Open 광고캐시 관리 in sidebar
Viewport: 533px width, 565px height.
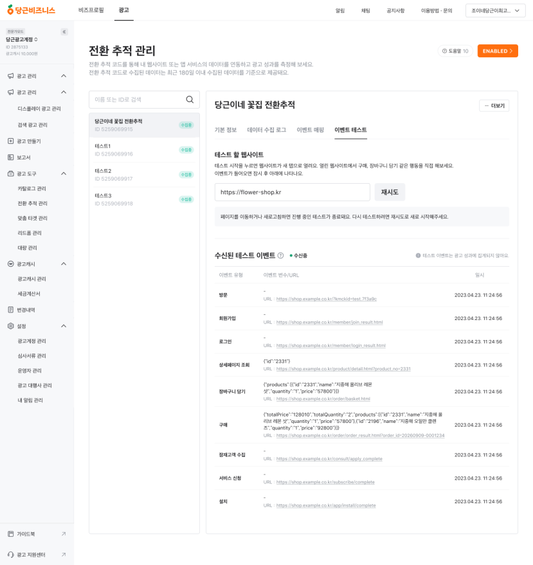pyautogui.click(x=32, y=278)
